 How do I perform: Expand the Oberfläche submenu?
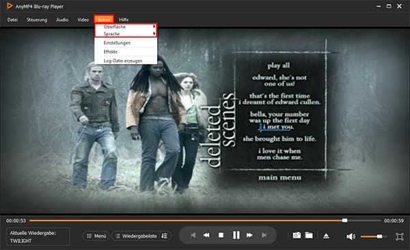point(126,27)
